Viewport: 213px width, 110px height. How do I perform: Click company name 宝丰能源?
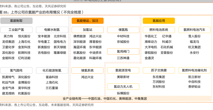tap(44, 36)
